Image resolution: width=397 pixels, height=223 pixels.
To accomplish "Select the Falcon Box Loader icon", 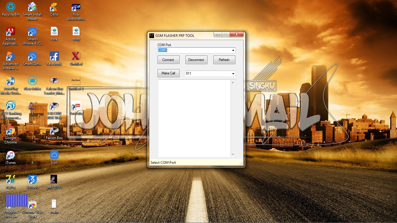I will click(x=54, y=85).
